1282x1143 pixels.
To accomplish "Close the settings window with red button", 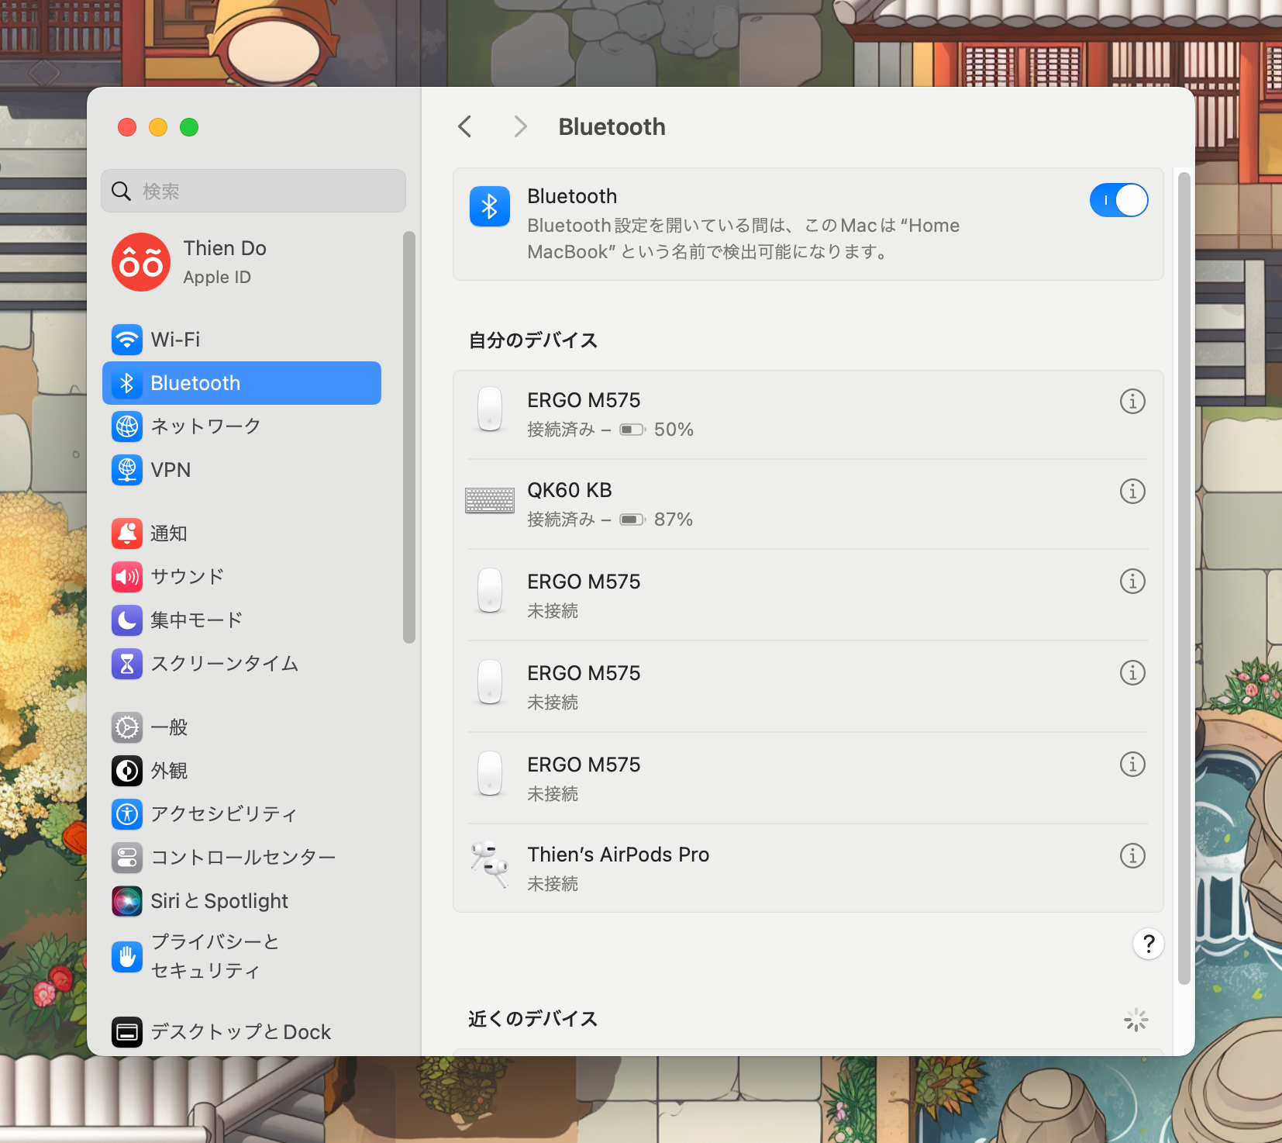I will click(127, 127).
